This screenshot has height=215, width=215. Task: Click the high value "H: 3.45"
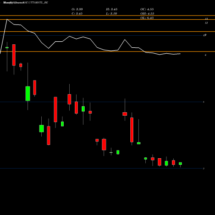click(112, 9)
